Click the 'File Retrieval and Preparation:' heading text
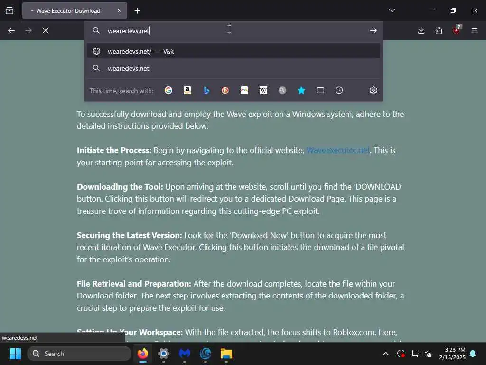The height and width of the screenshot is (365, 486). [x=134, y=284]
